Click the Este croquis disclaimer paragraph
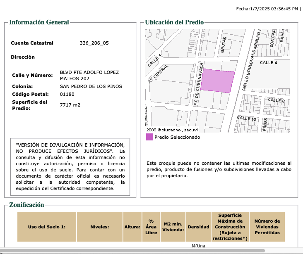The width and height of the screenshot is (303, 254). pyautogui.click(x=219, y=169)
